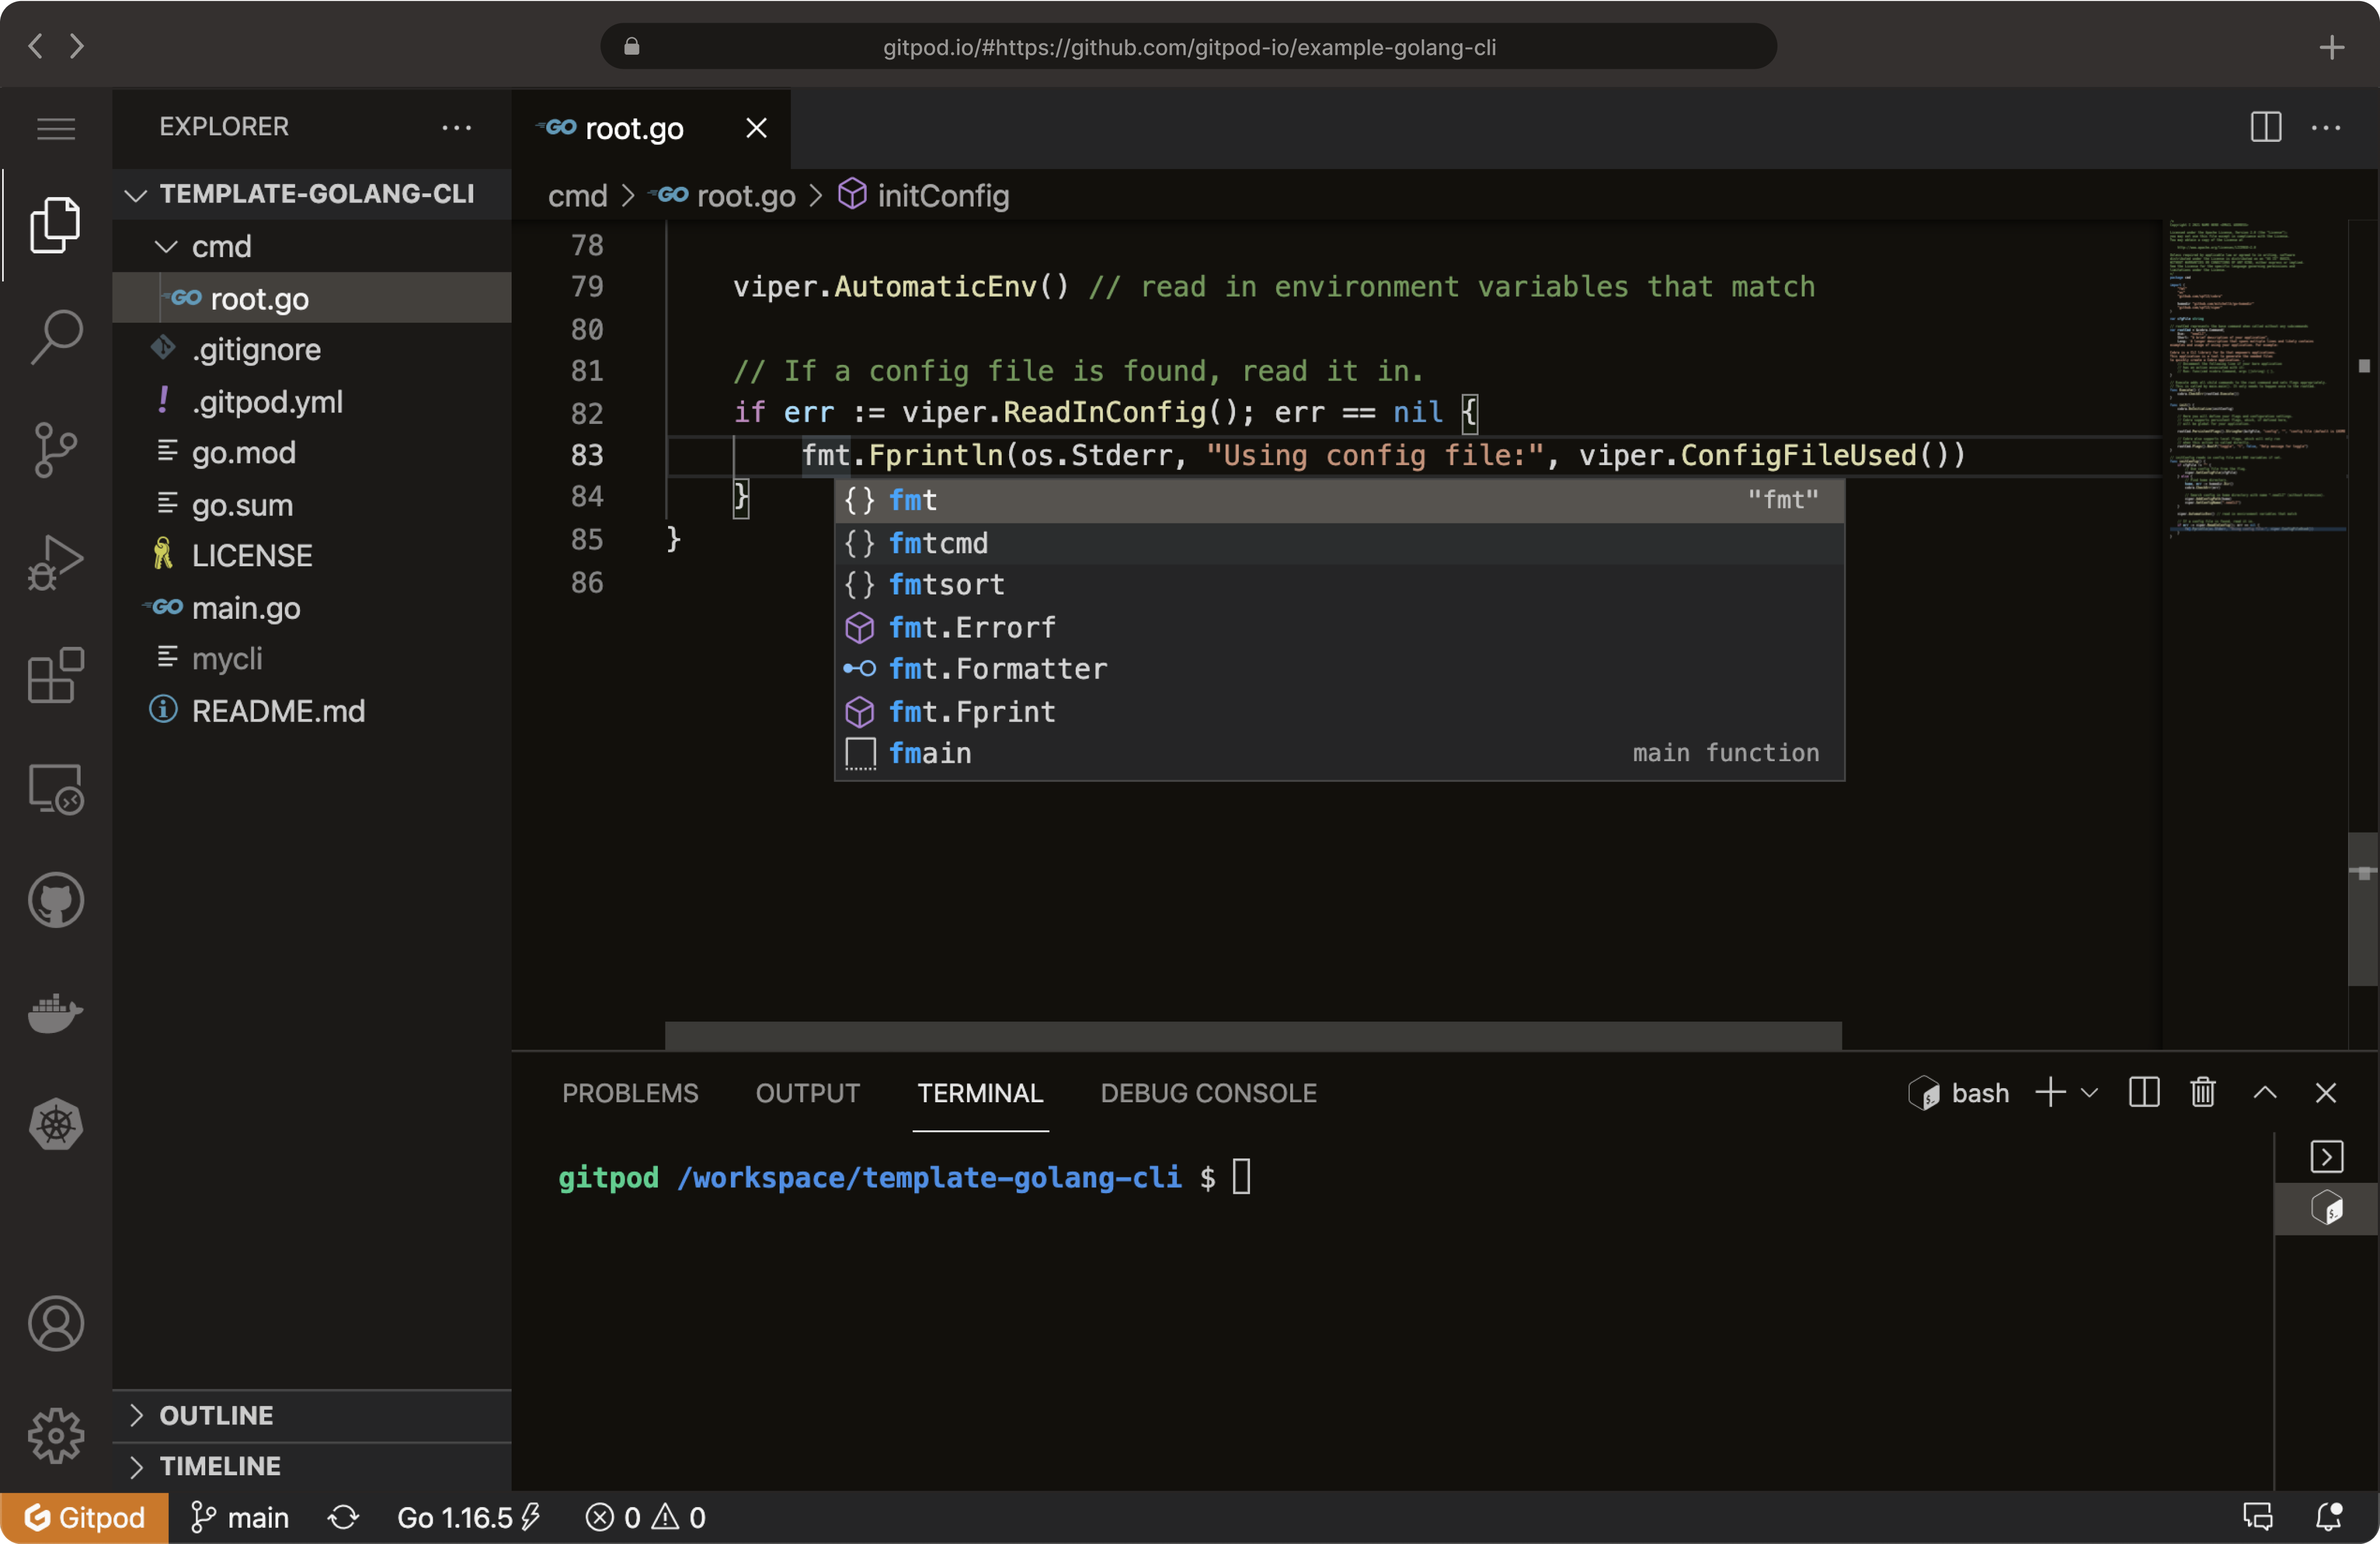Switch to the DEBUG CONSOLE tab

[1208, 1092]
